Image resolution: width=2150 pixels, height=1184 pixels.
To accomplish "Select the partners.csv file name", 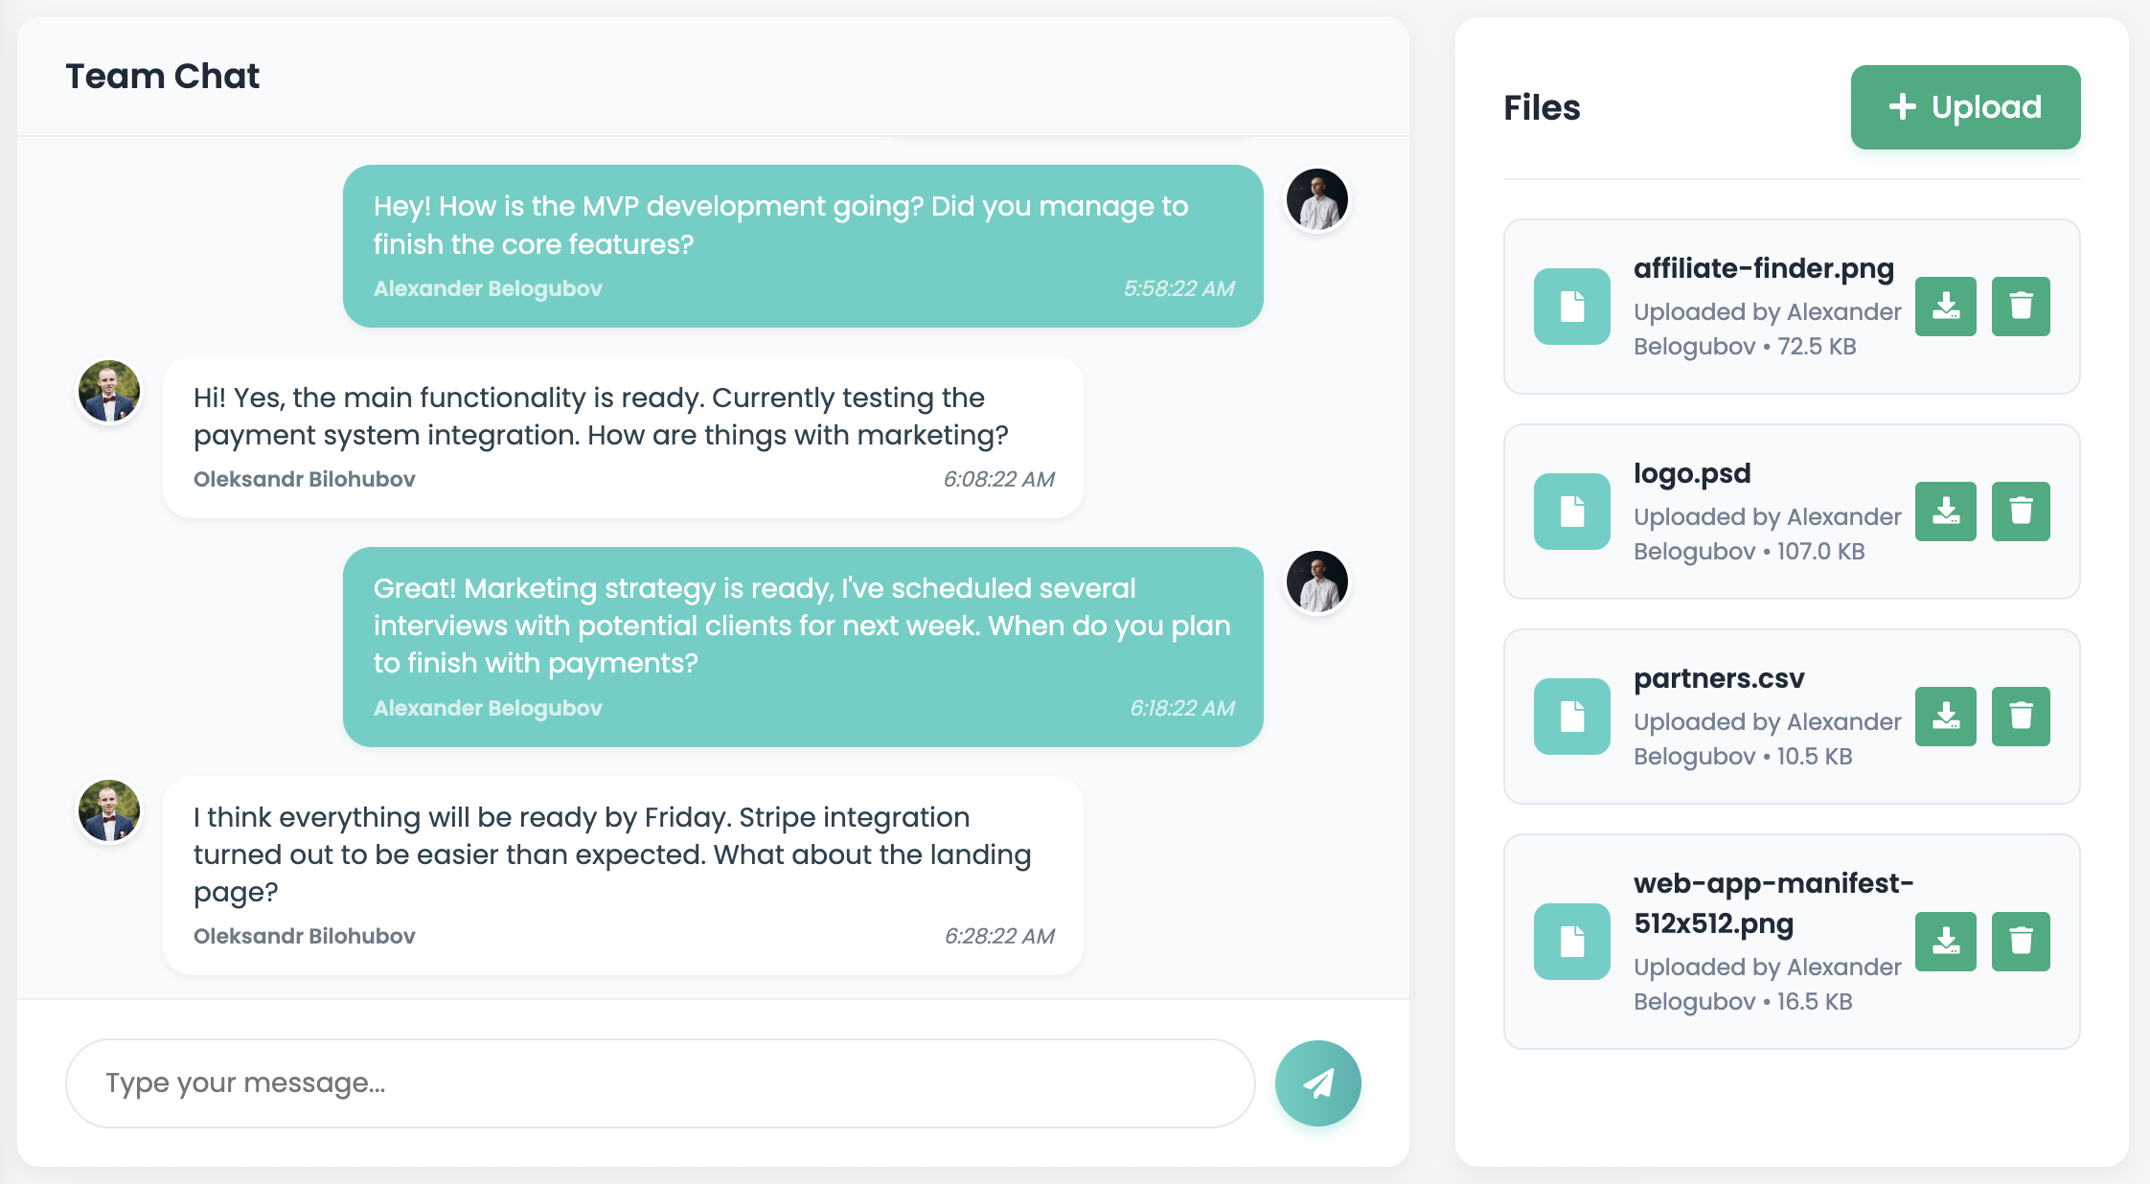I will (1719, 678).
